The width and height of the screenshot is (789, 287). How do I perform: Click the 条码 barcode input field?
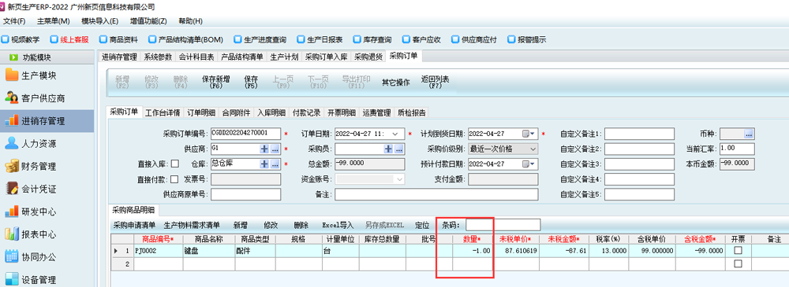(x=503, y=225)
